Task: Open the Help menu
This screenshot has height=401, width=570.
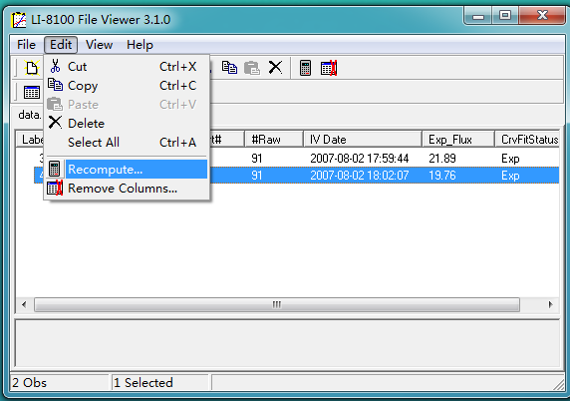Action: (140, 45)
